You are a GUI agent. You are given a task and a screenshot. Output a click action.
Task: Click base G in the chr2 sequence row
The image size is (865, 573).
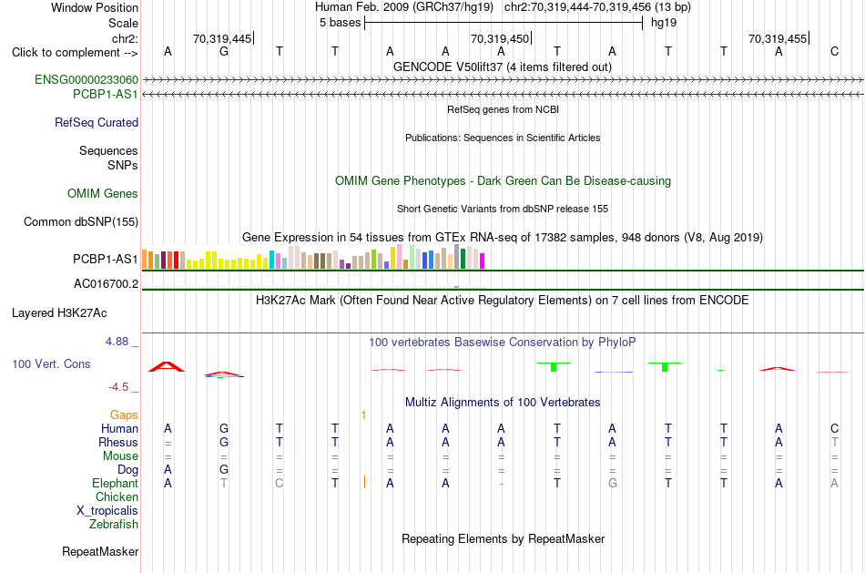[223, 51]
